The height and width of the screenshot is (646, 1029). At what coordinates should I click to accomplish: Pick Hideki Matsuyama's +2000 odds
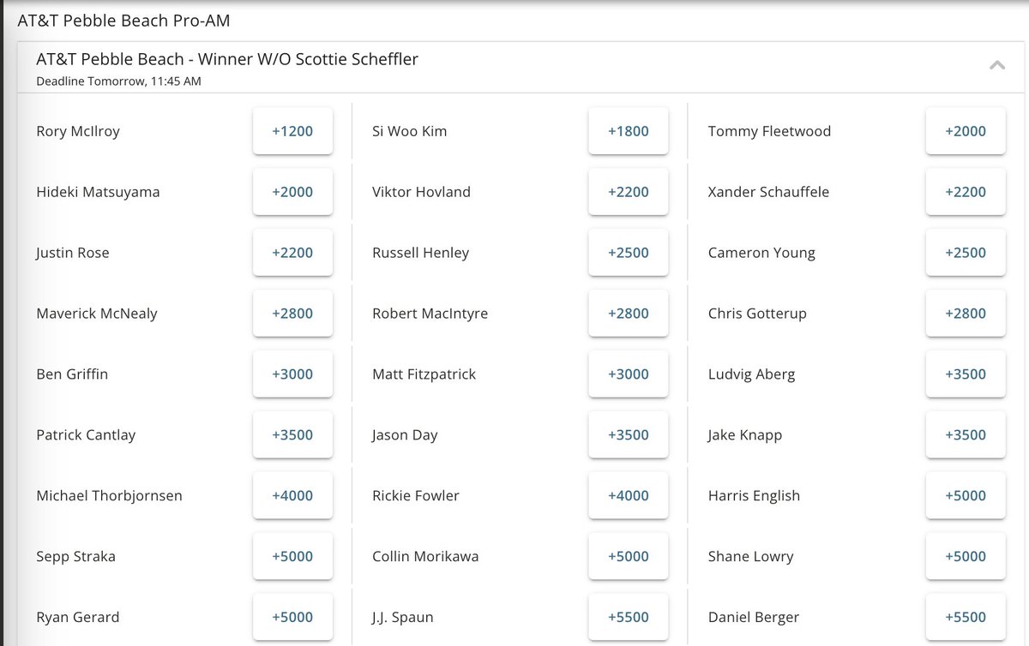pos(292,191)
